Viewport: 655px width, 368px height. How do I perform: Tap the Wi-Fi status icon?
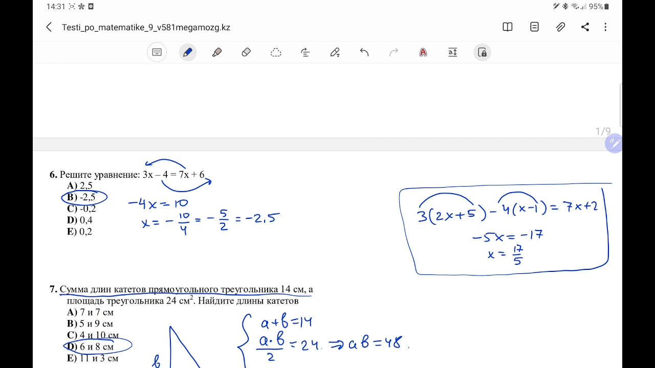tap(575, 7)
